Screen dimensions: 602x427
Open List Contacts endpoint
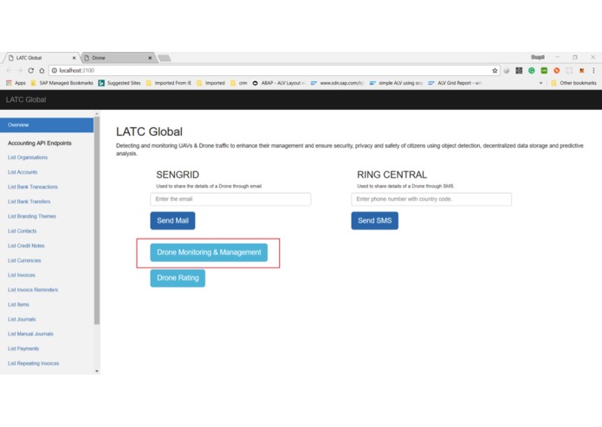(x=23, y=231)
